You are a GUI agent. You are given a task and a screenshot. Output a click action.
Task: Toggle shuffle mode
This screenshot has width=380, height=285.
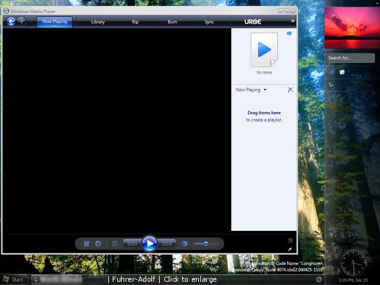pyautogui.click(x=86, y=244)
